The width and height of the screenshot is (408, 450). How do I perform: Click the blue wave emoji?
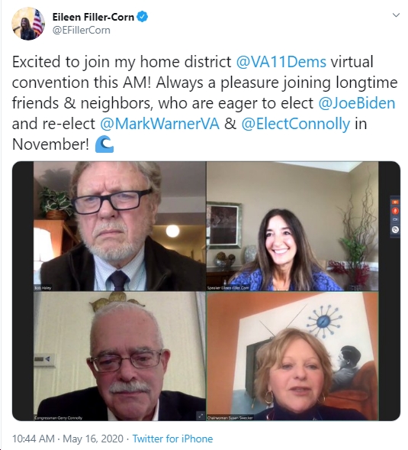[x=104, y=144]
